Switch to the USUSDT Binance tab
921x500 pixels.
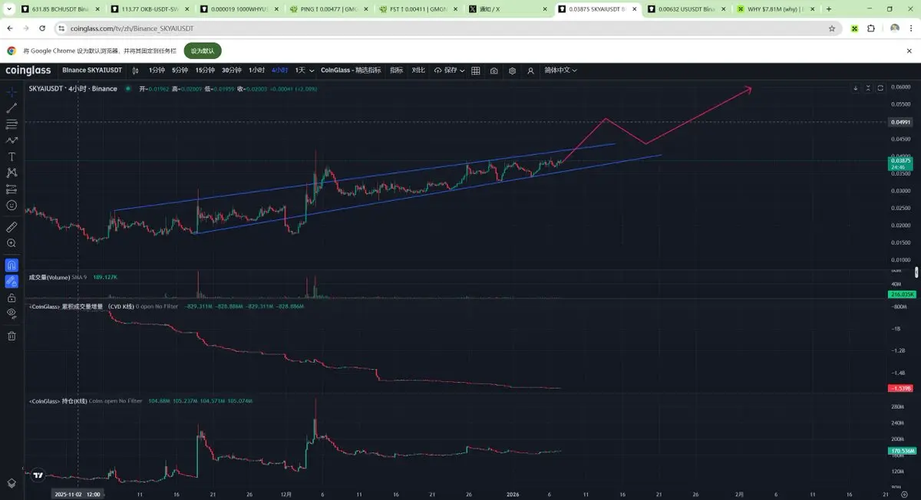pos(685,9)
